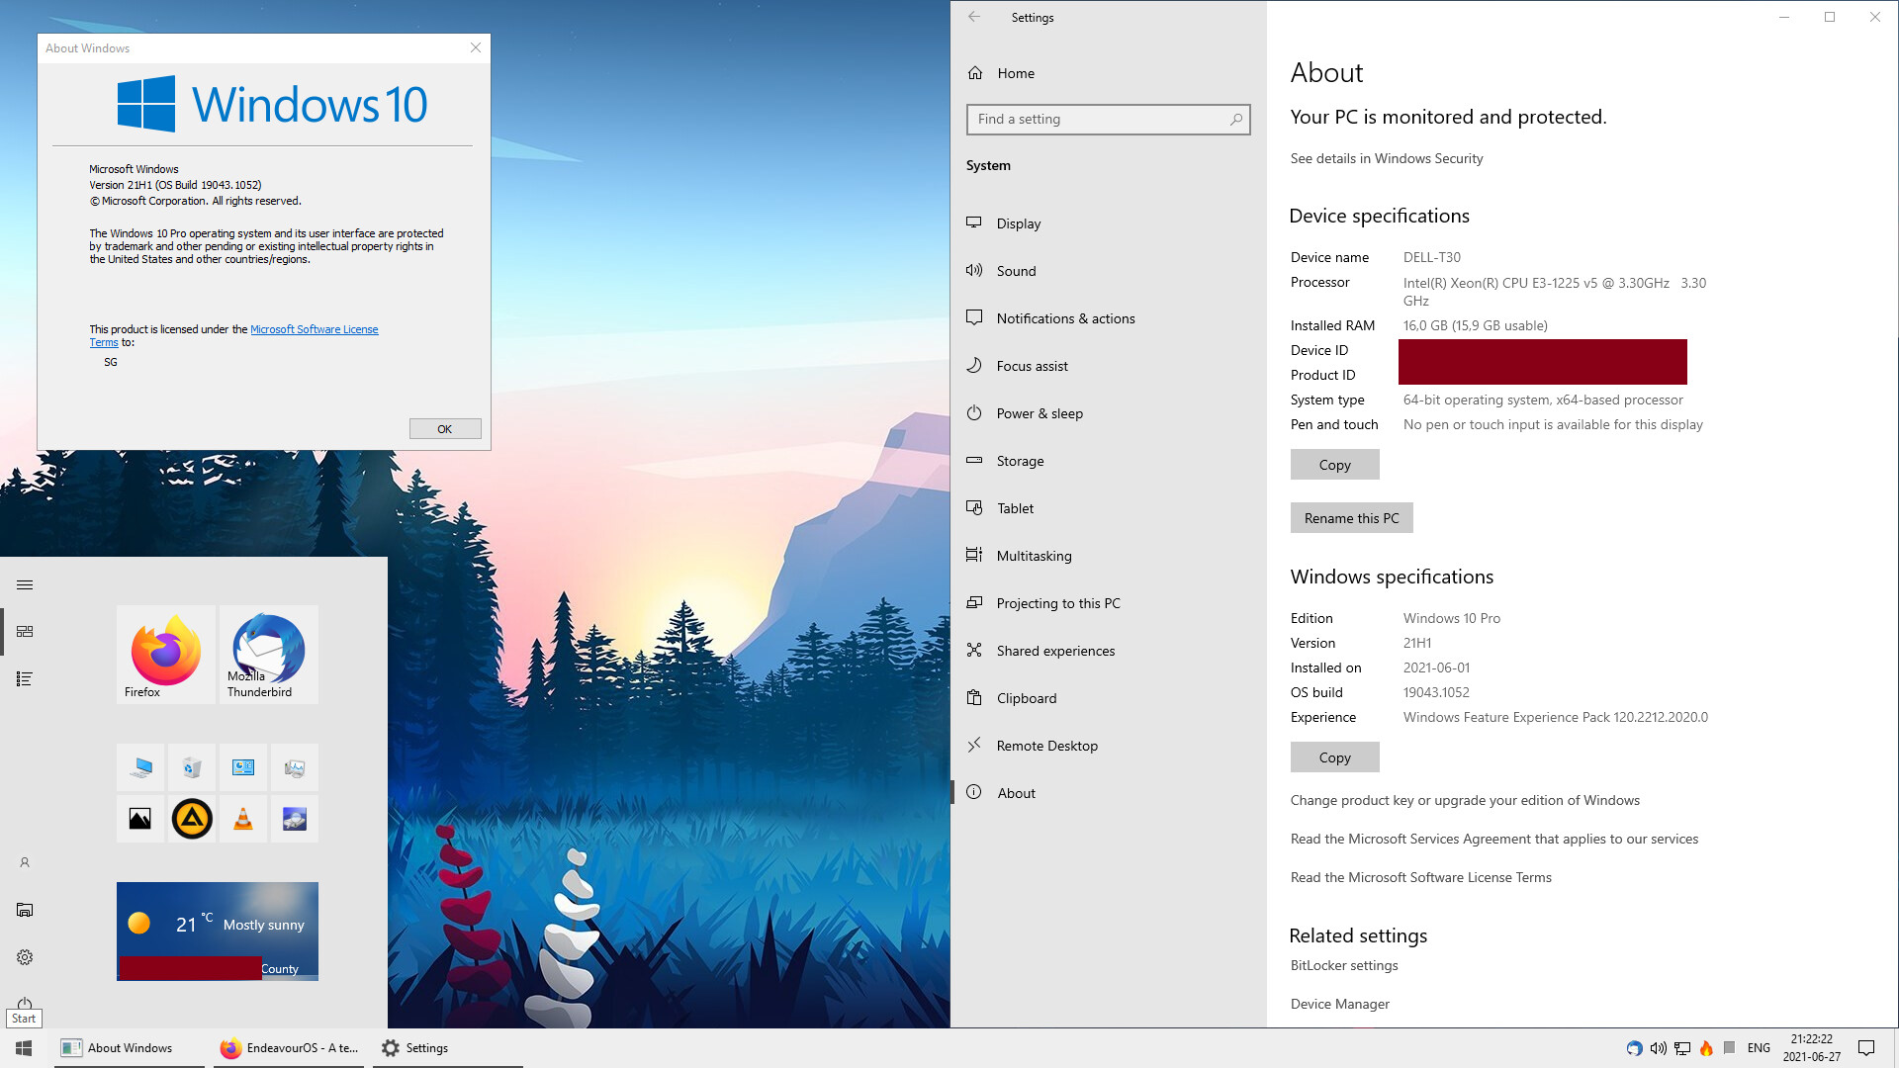
Task: Open Sound settings
Action: [x=1109, y=271]
